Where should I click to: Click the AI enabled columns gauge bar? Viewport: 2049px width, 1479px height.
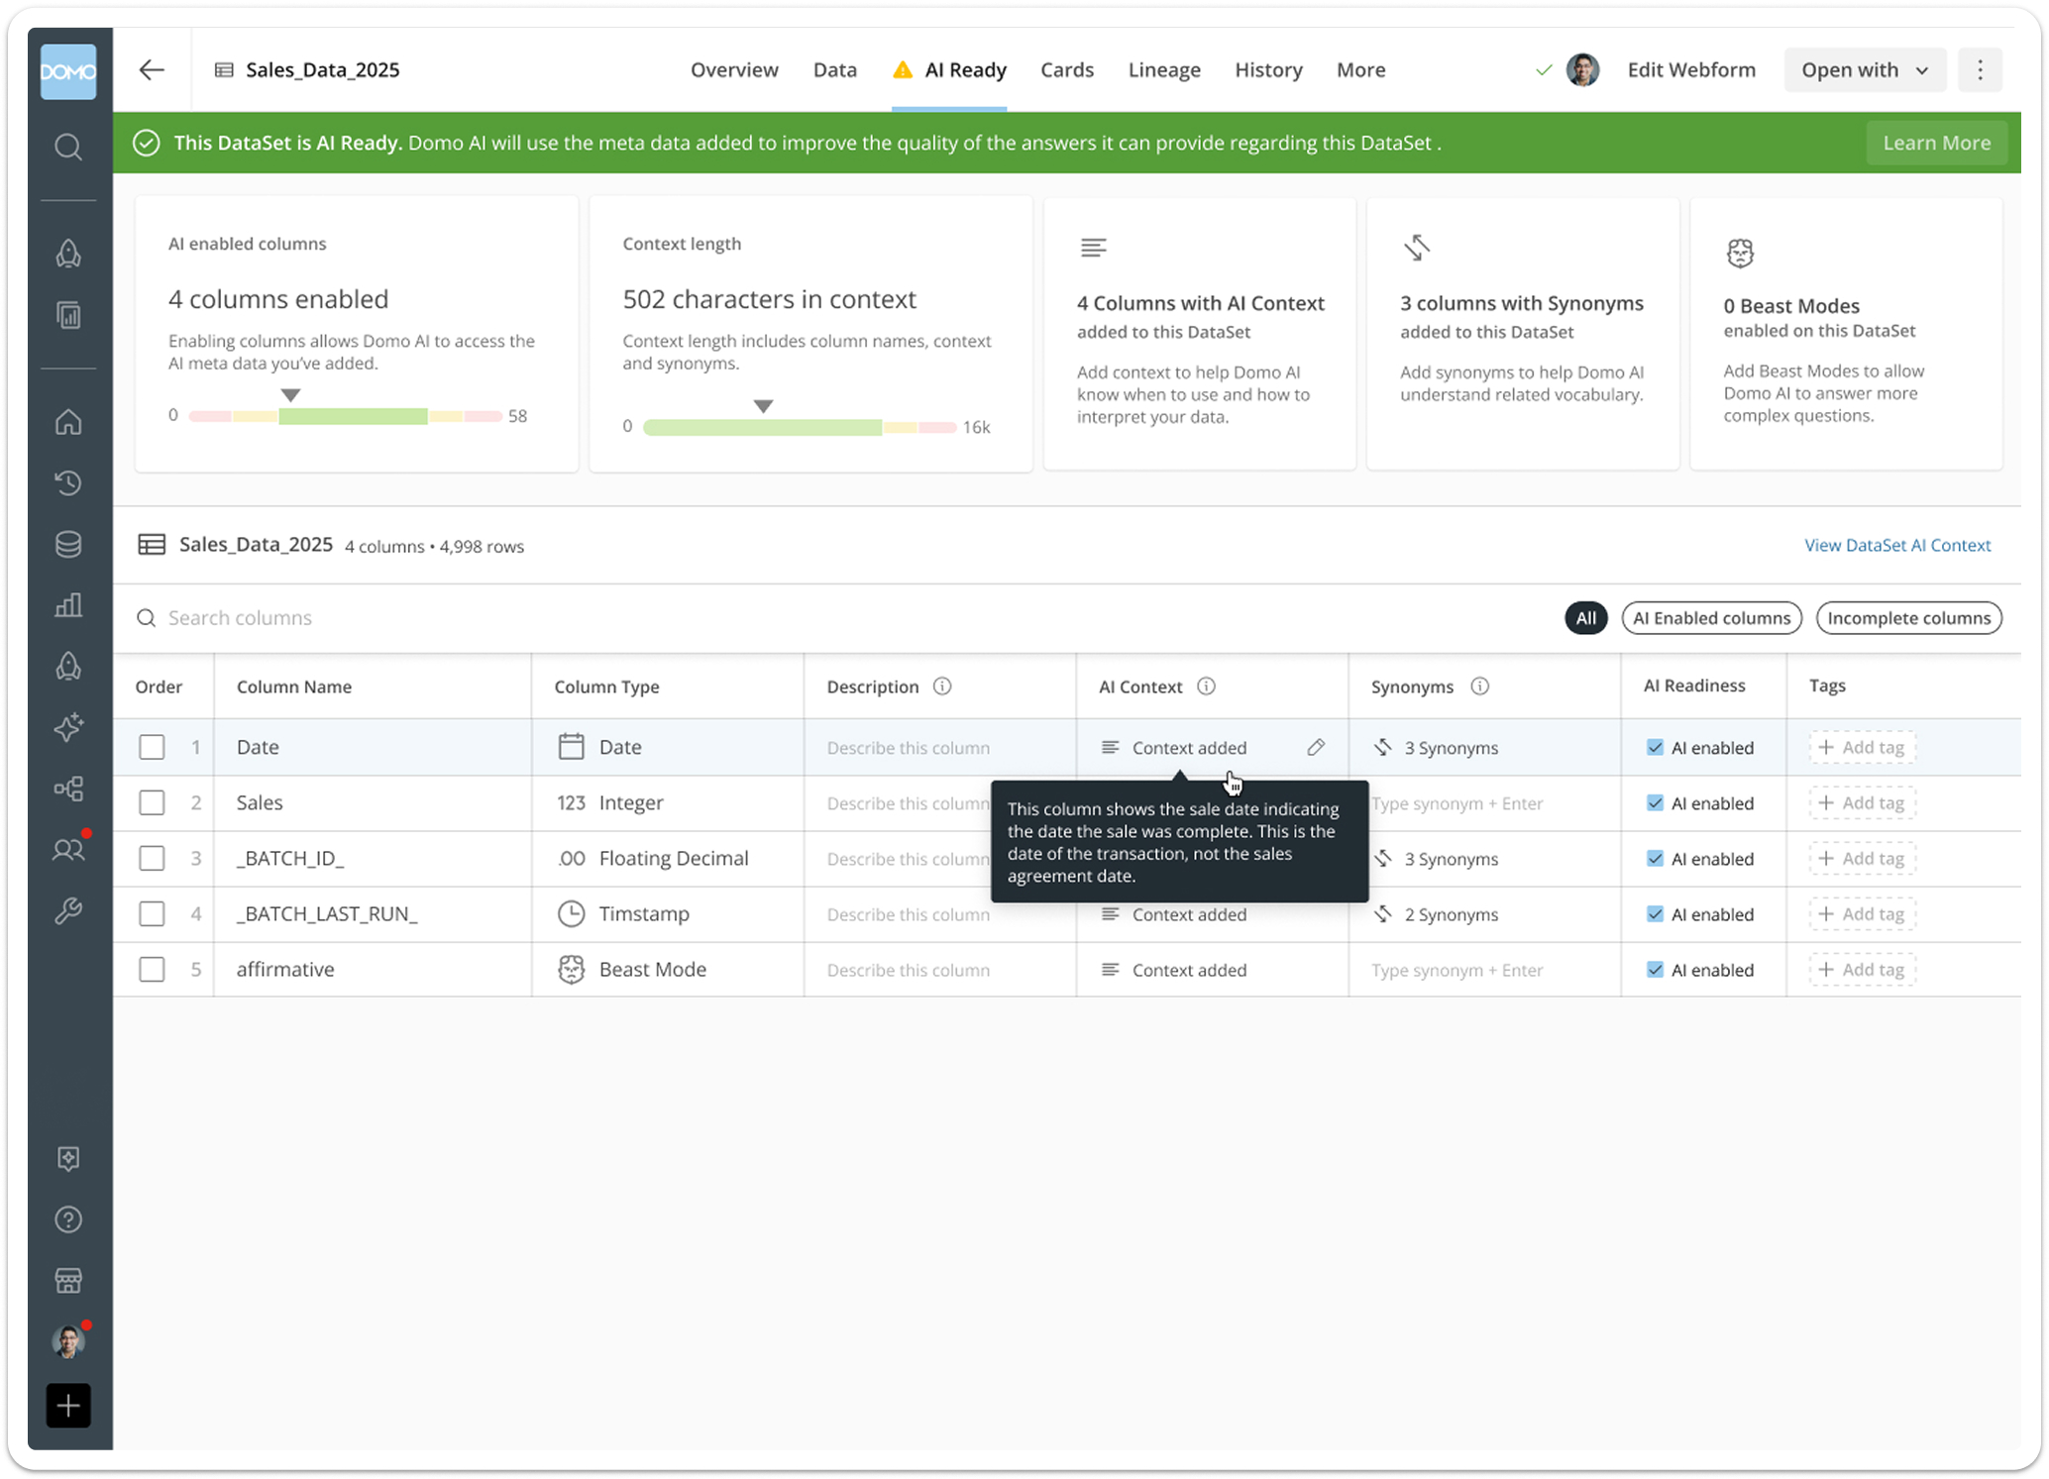(345, 416)
